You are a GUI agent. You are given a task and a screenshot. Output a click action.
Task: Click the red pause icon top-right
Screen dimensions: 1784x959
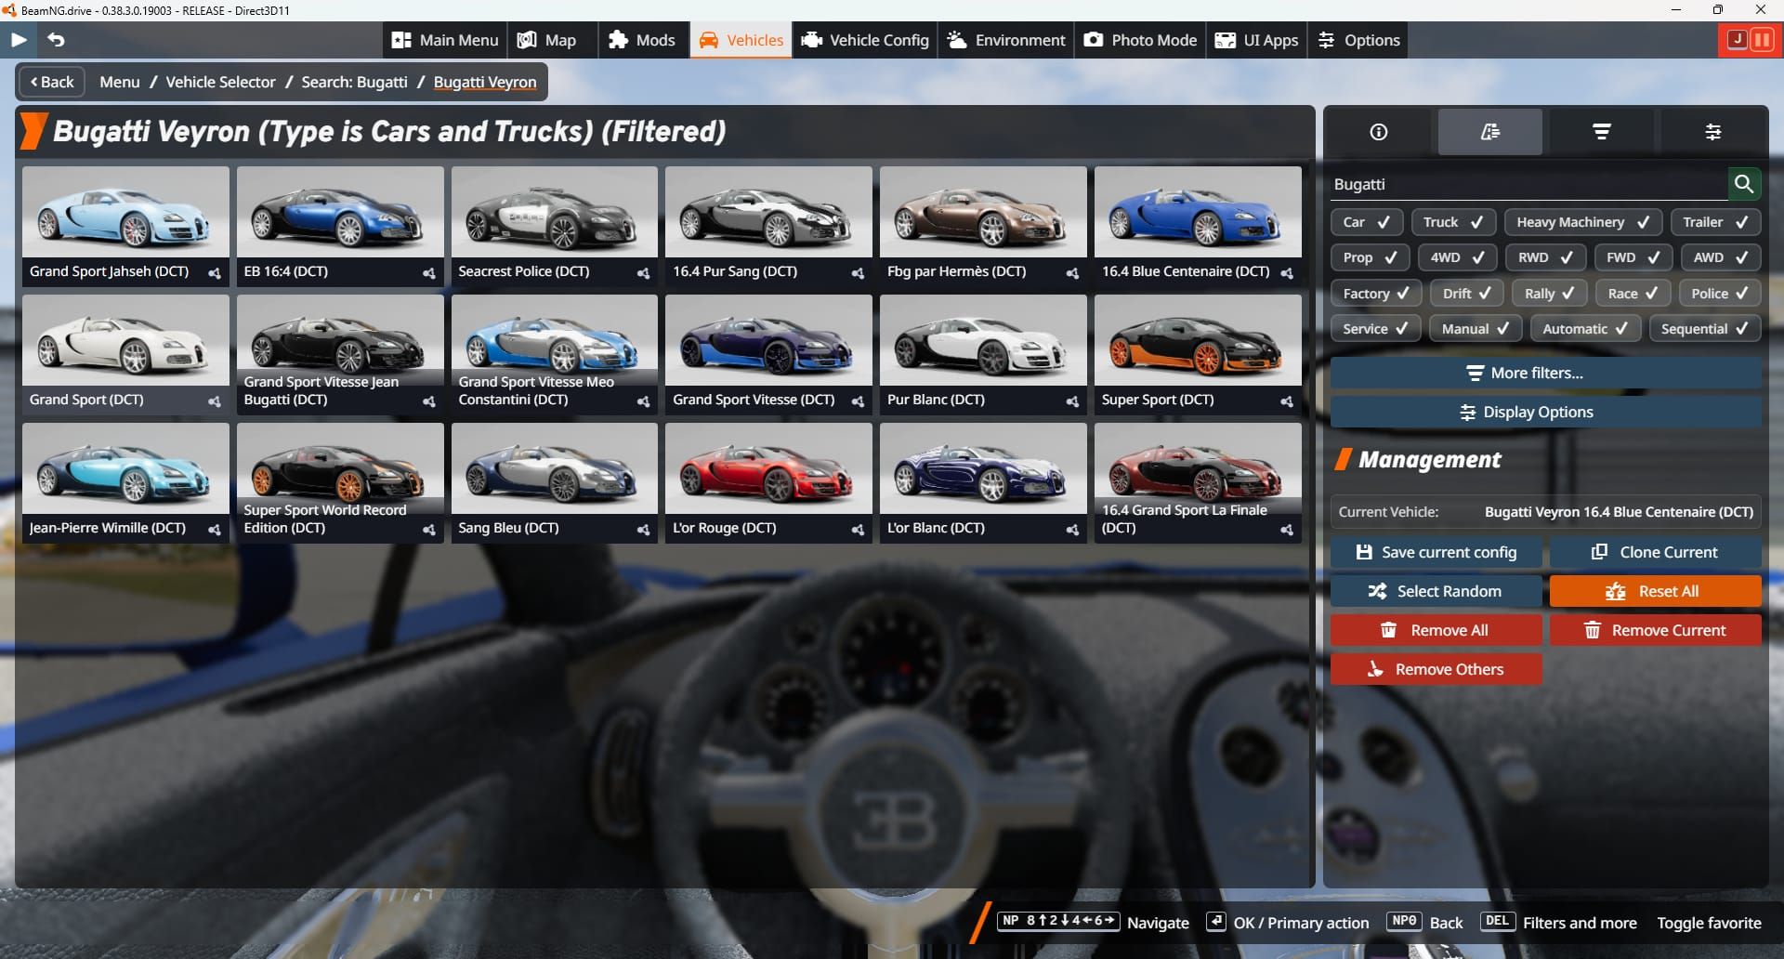click(x=1764, y=40)
